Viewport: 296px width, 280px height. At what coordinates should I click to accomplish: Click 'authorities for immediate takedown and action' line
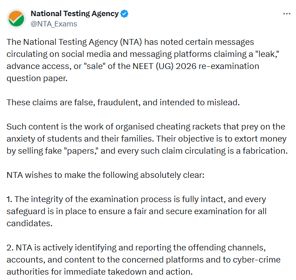coord(99,271)
